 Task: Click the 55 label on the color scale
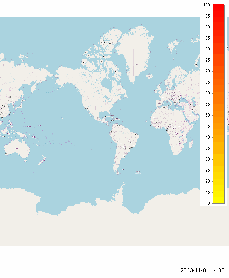tap(207, 104)
